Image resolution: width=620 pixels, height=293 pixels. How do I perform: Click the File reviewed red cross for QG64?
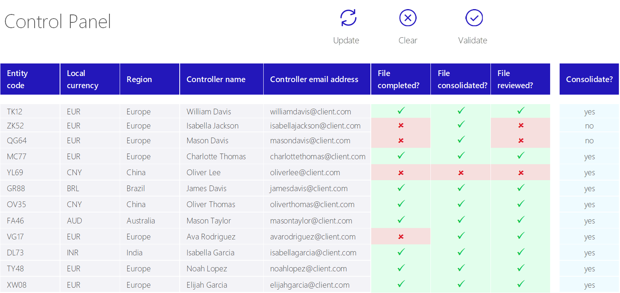521,141
